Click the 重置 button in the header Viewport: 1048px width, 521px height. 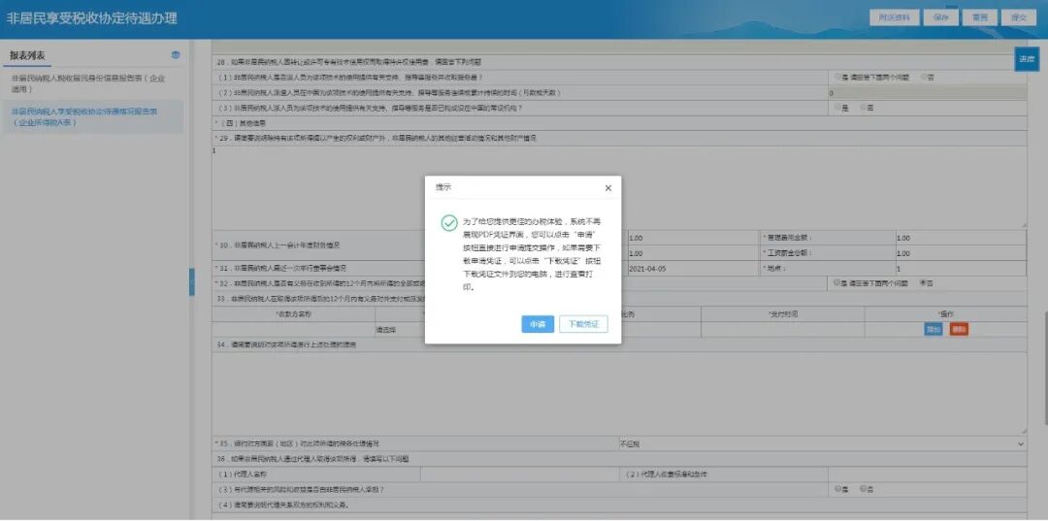[x=980, y=18]
